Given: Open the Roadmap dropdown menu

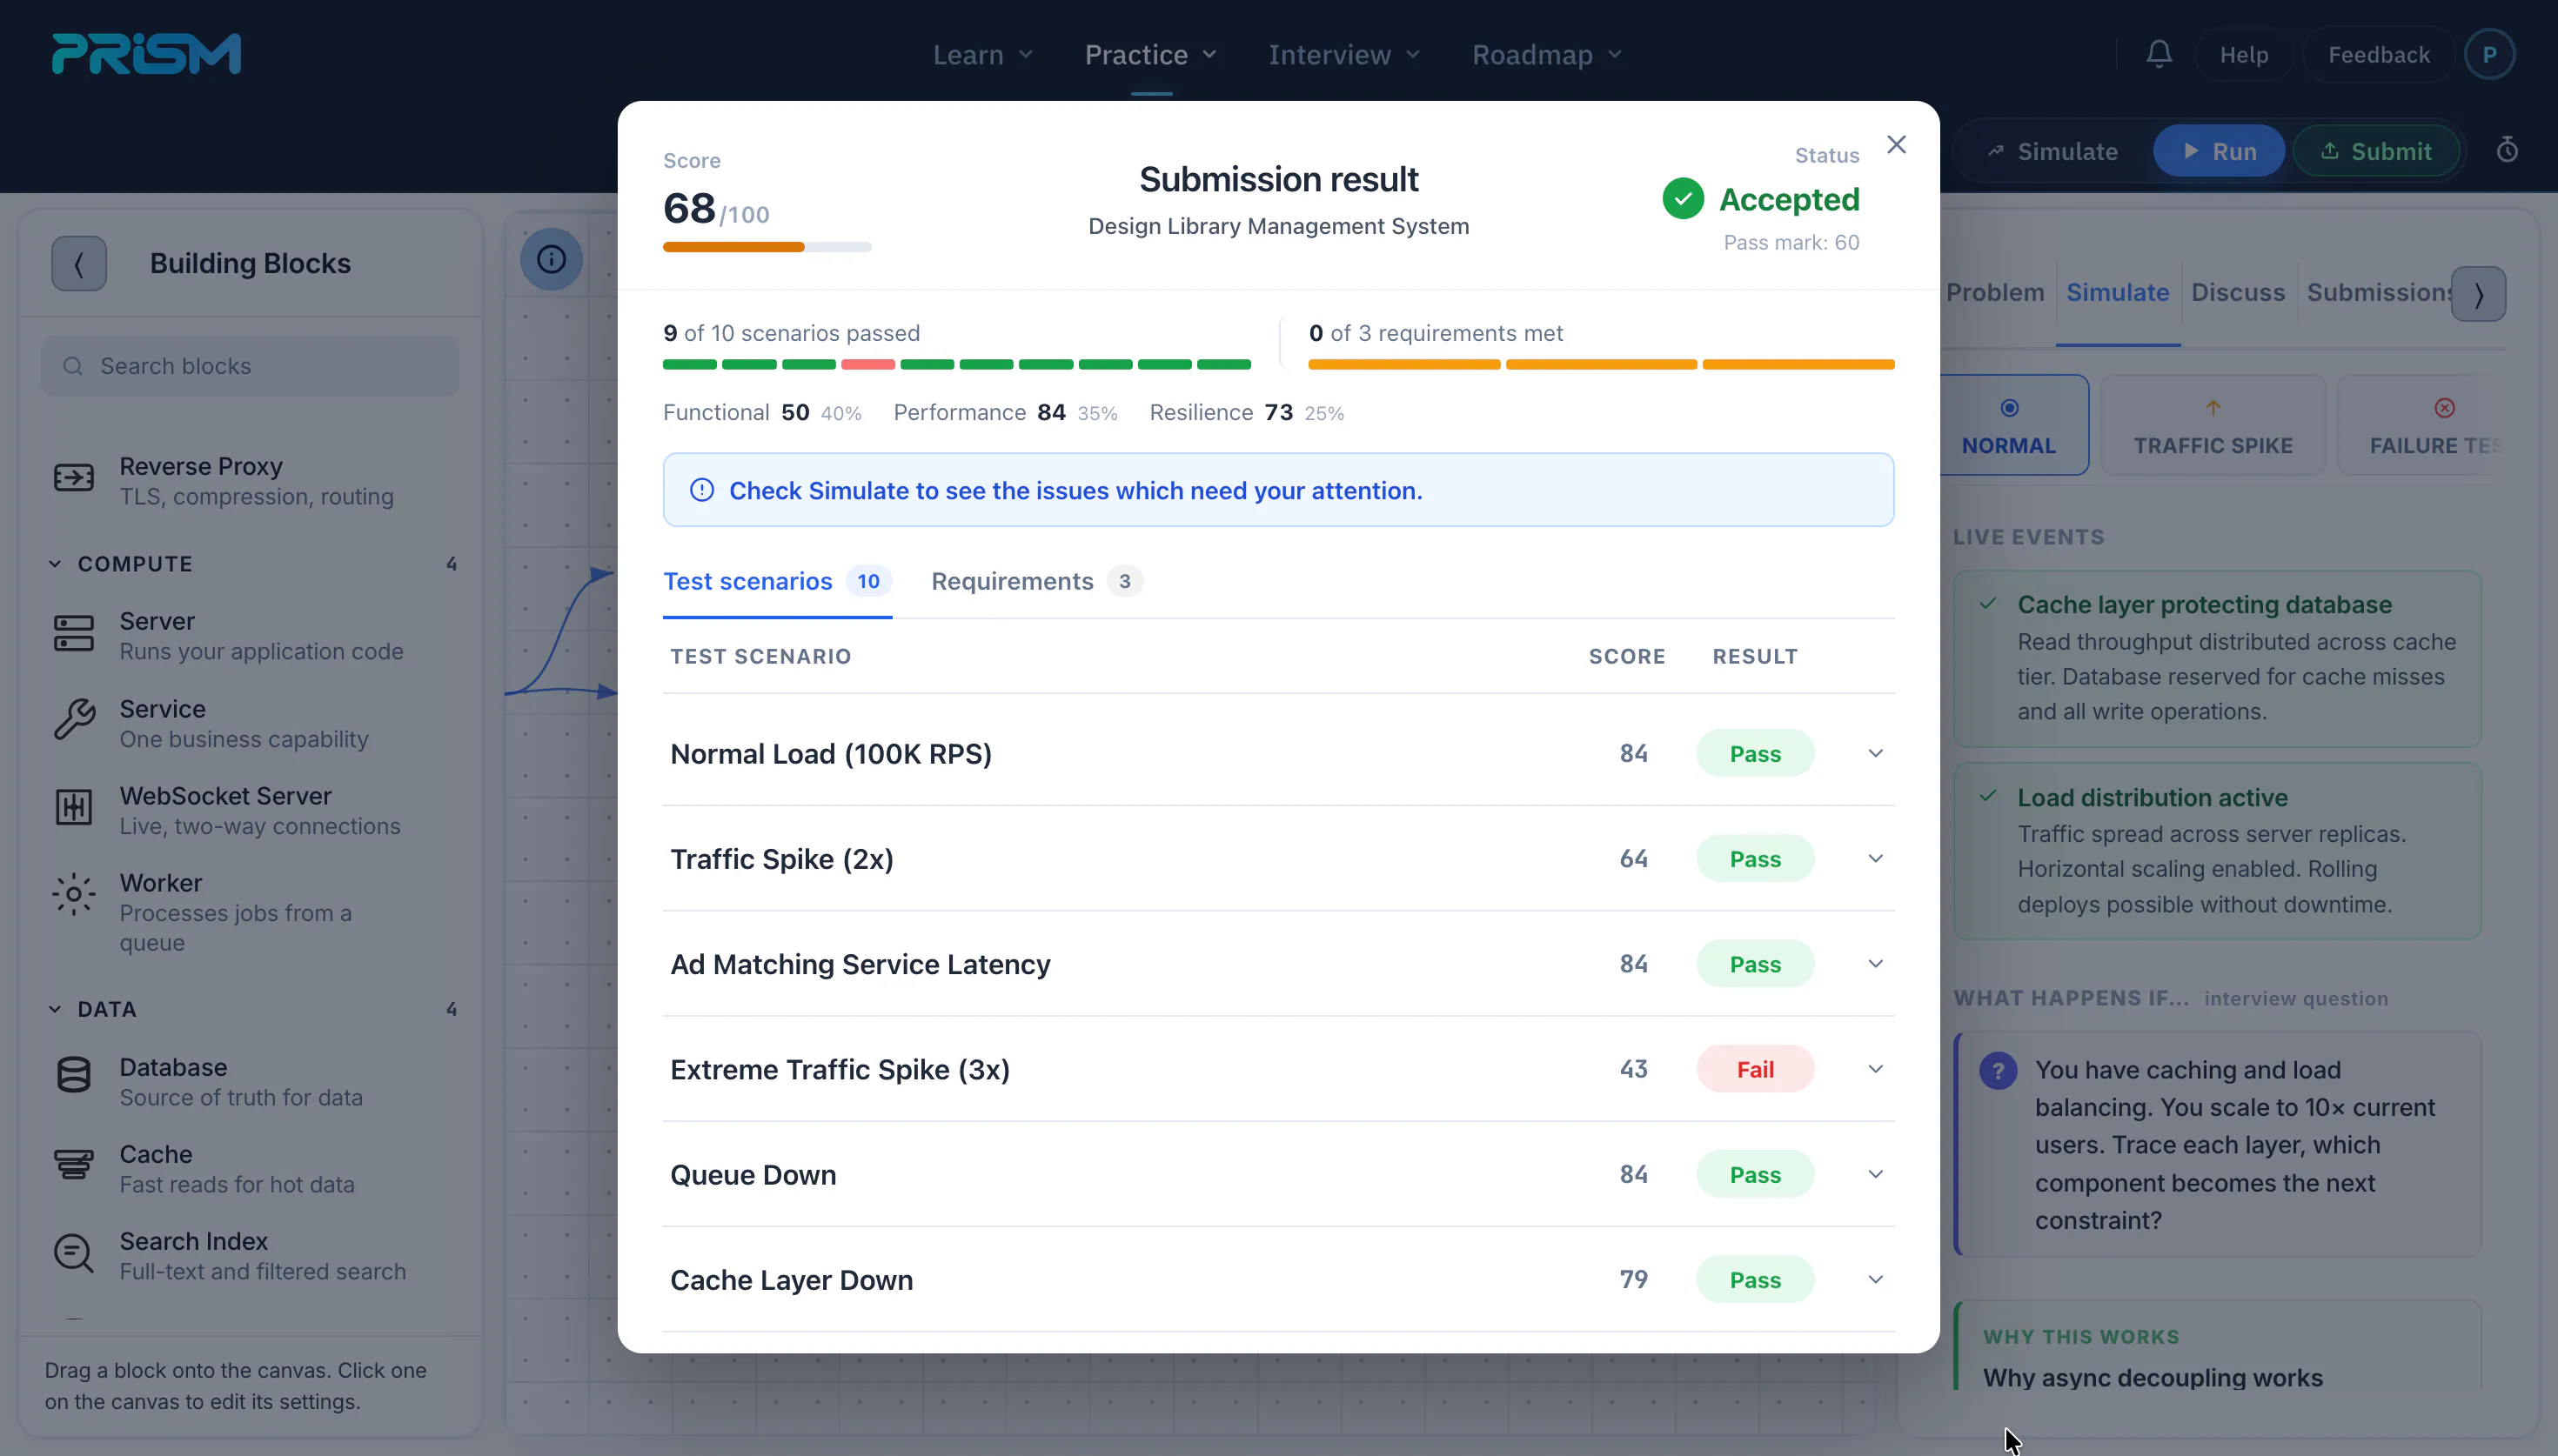Looking at the screenshot, I should (x=1547, y=54).
